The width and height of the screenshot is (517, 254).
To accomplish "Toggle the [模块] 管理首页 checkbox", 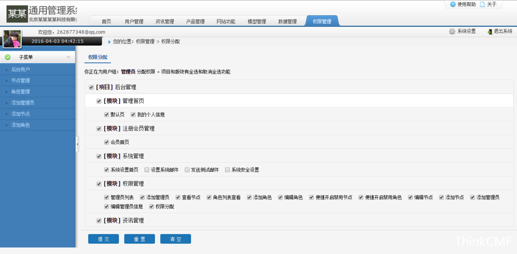I will (99, 101).
